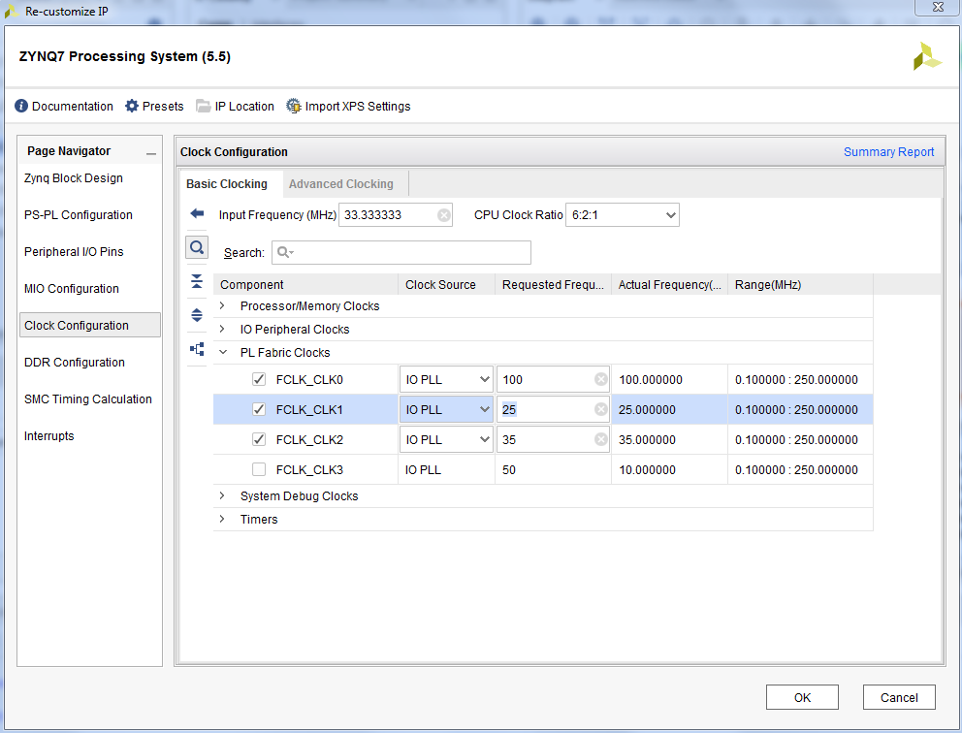Switch to the Advanced Clocking tab
Viewport: 962px width, 733px height.
(341, 184)
